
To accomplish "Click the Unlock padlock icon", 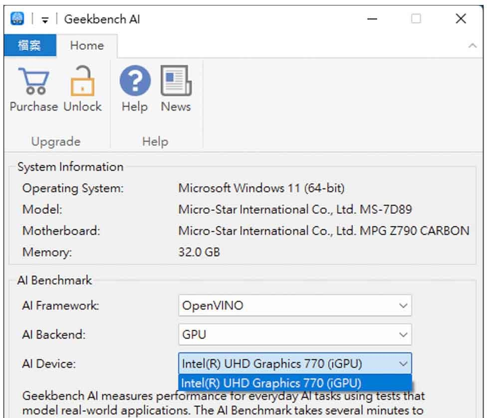I will (x=82, y=81).
